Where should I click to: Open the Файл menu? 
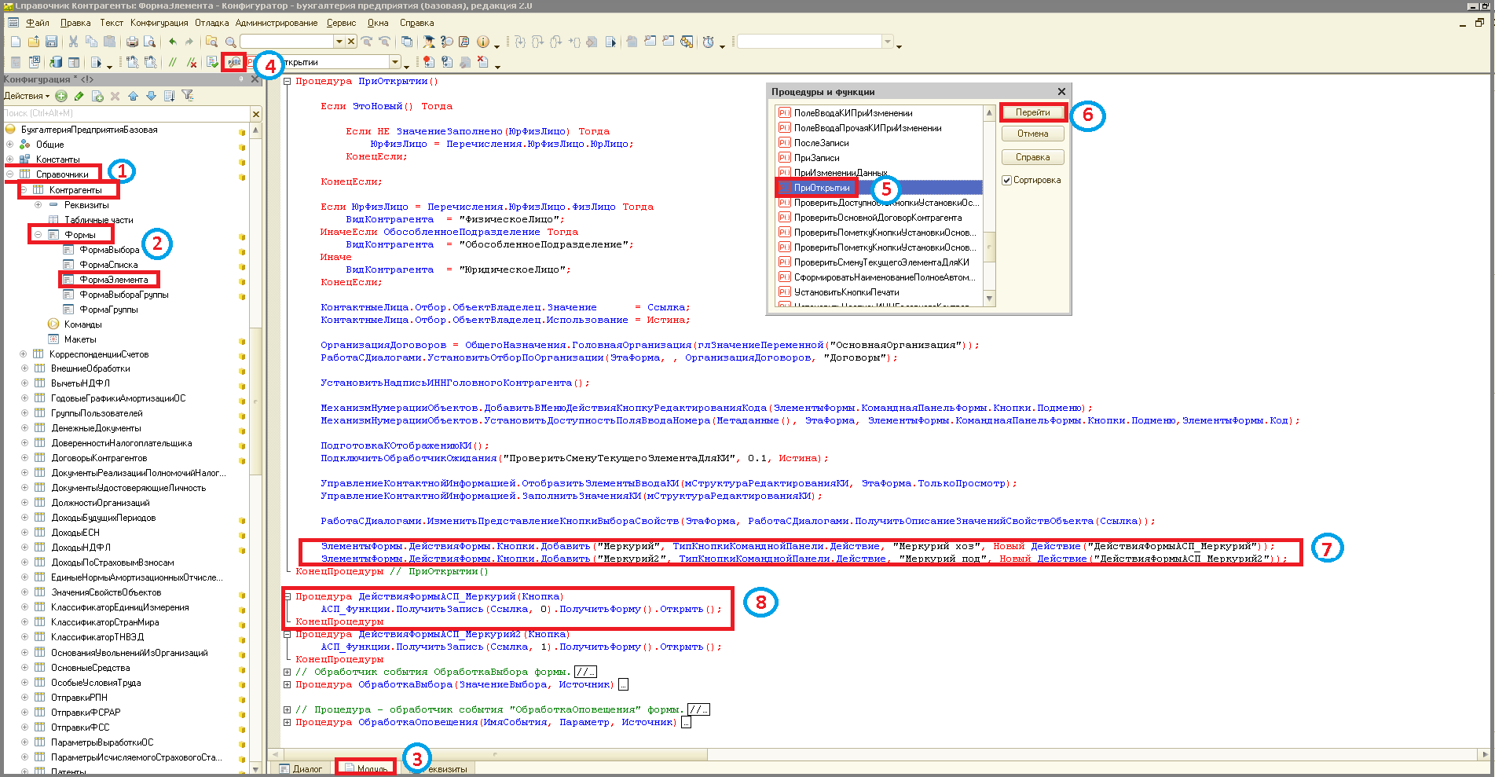(37, 23)
